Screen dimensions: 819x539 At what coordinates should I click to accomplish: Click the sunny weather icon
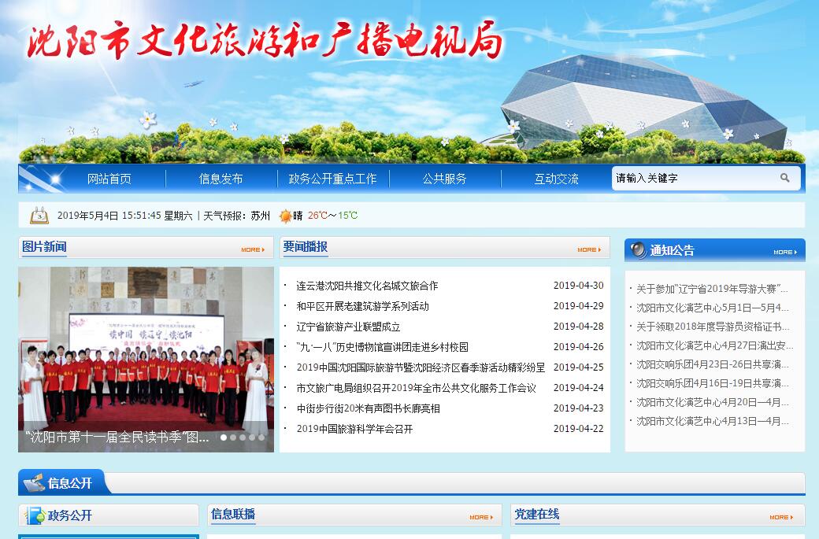click(x=285, y=216)
